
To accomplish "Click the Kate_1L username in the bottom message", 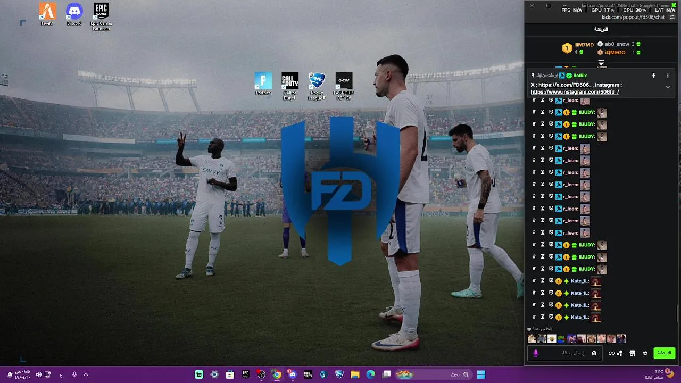I will pyautogui.click(x=579, y=318).
